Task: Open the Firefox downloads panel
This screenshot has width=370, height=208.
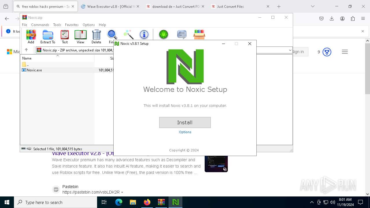Action: click(x=332, y=18)
